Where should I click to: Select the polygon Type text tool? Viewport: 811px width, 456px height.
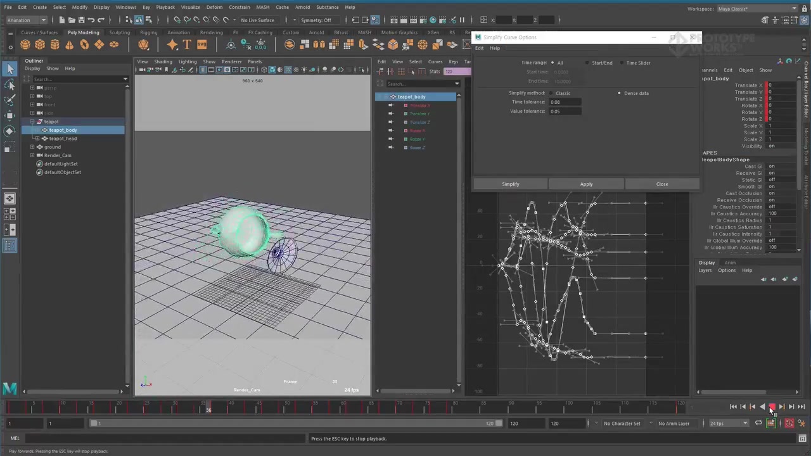click(187, 44)
